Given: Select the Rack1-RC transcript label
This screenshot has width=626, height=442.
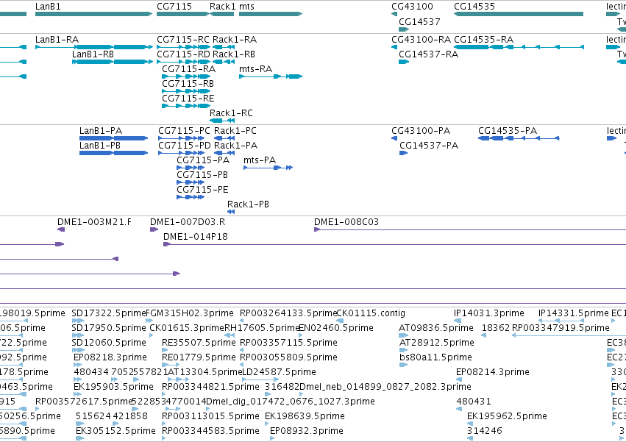Looking at the screenshot, I should pyautogui.click(x=231, y=113).
